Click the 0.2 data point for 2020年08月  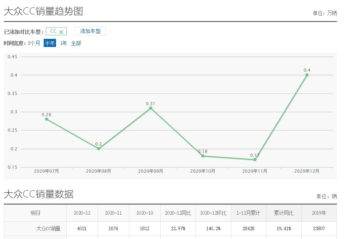98,149
